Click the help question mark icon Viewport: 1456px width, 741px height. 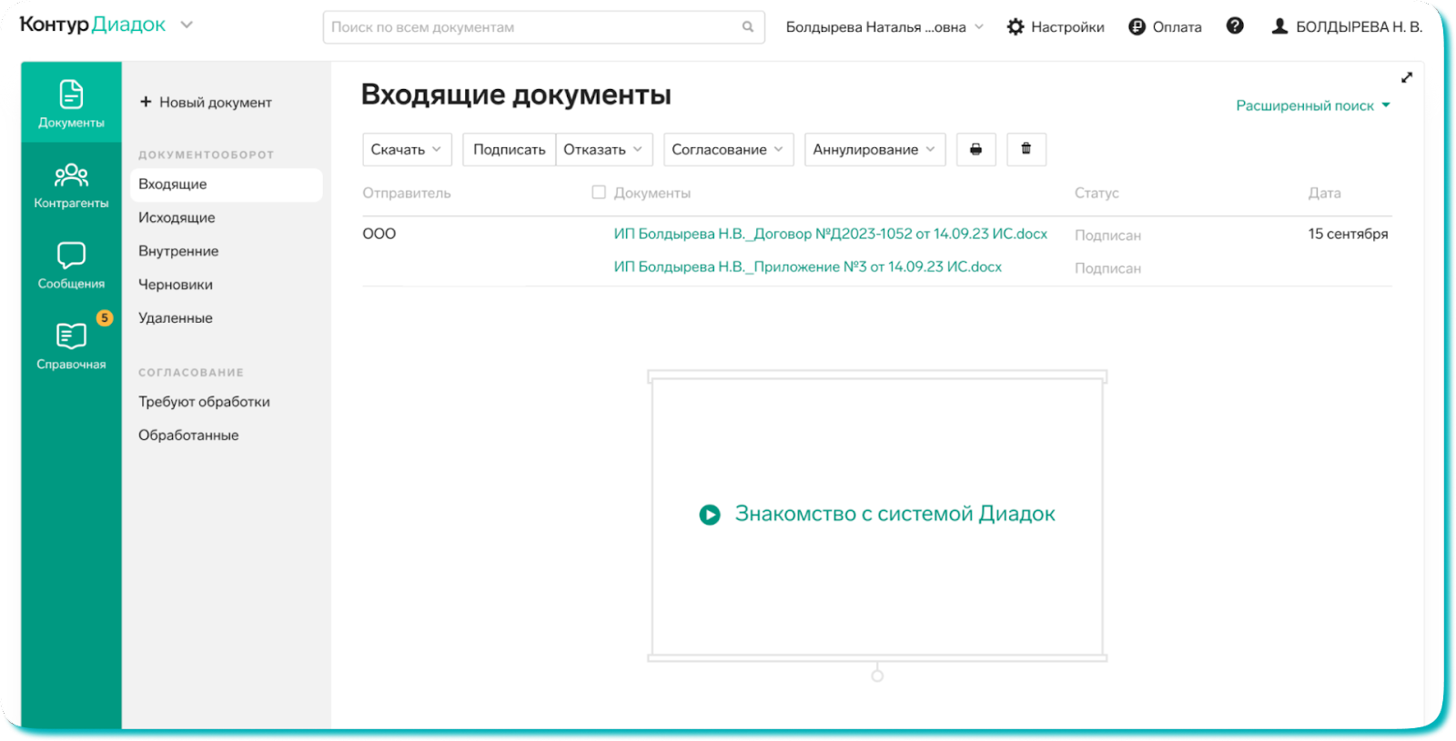[1234, 26]
